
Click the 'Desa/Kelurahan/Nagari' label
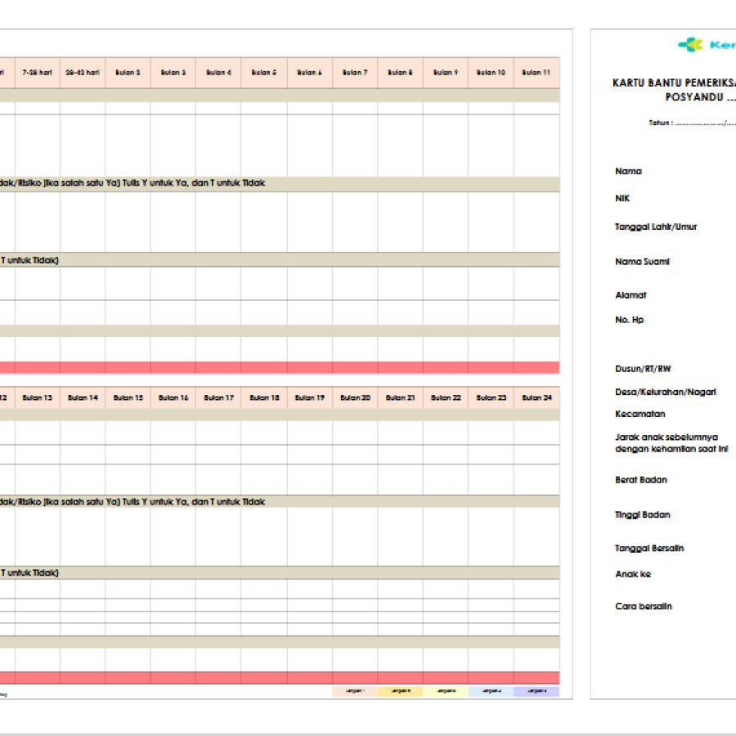pyautogui.click(x=666, y=392)
